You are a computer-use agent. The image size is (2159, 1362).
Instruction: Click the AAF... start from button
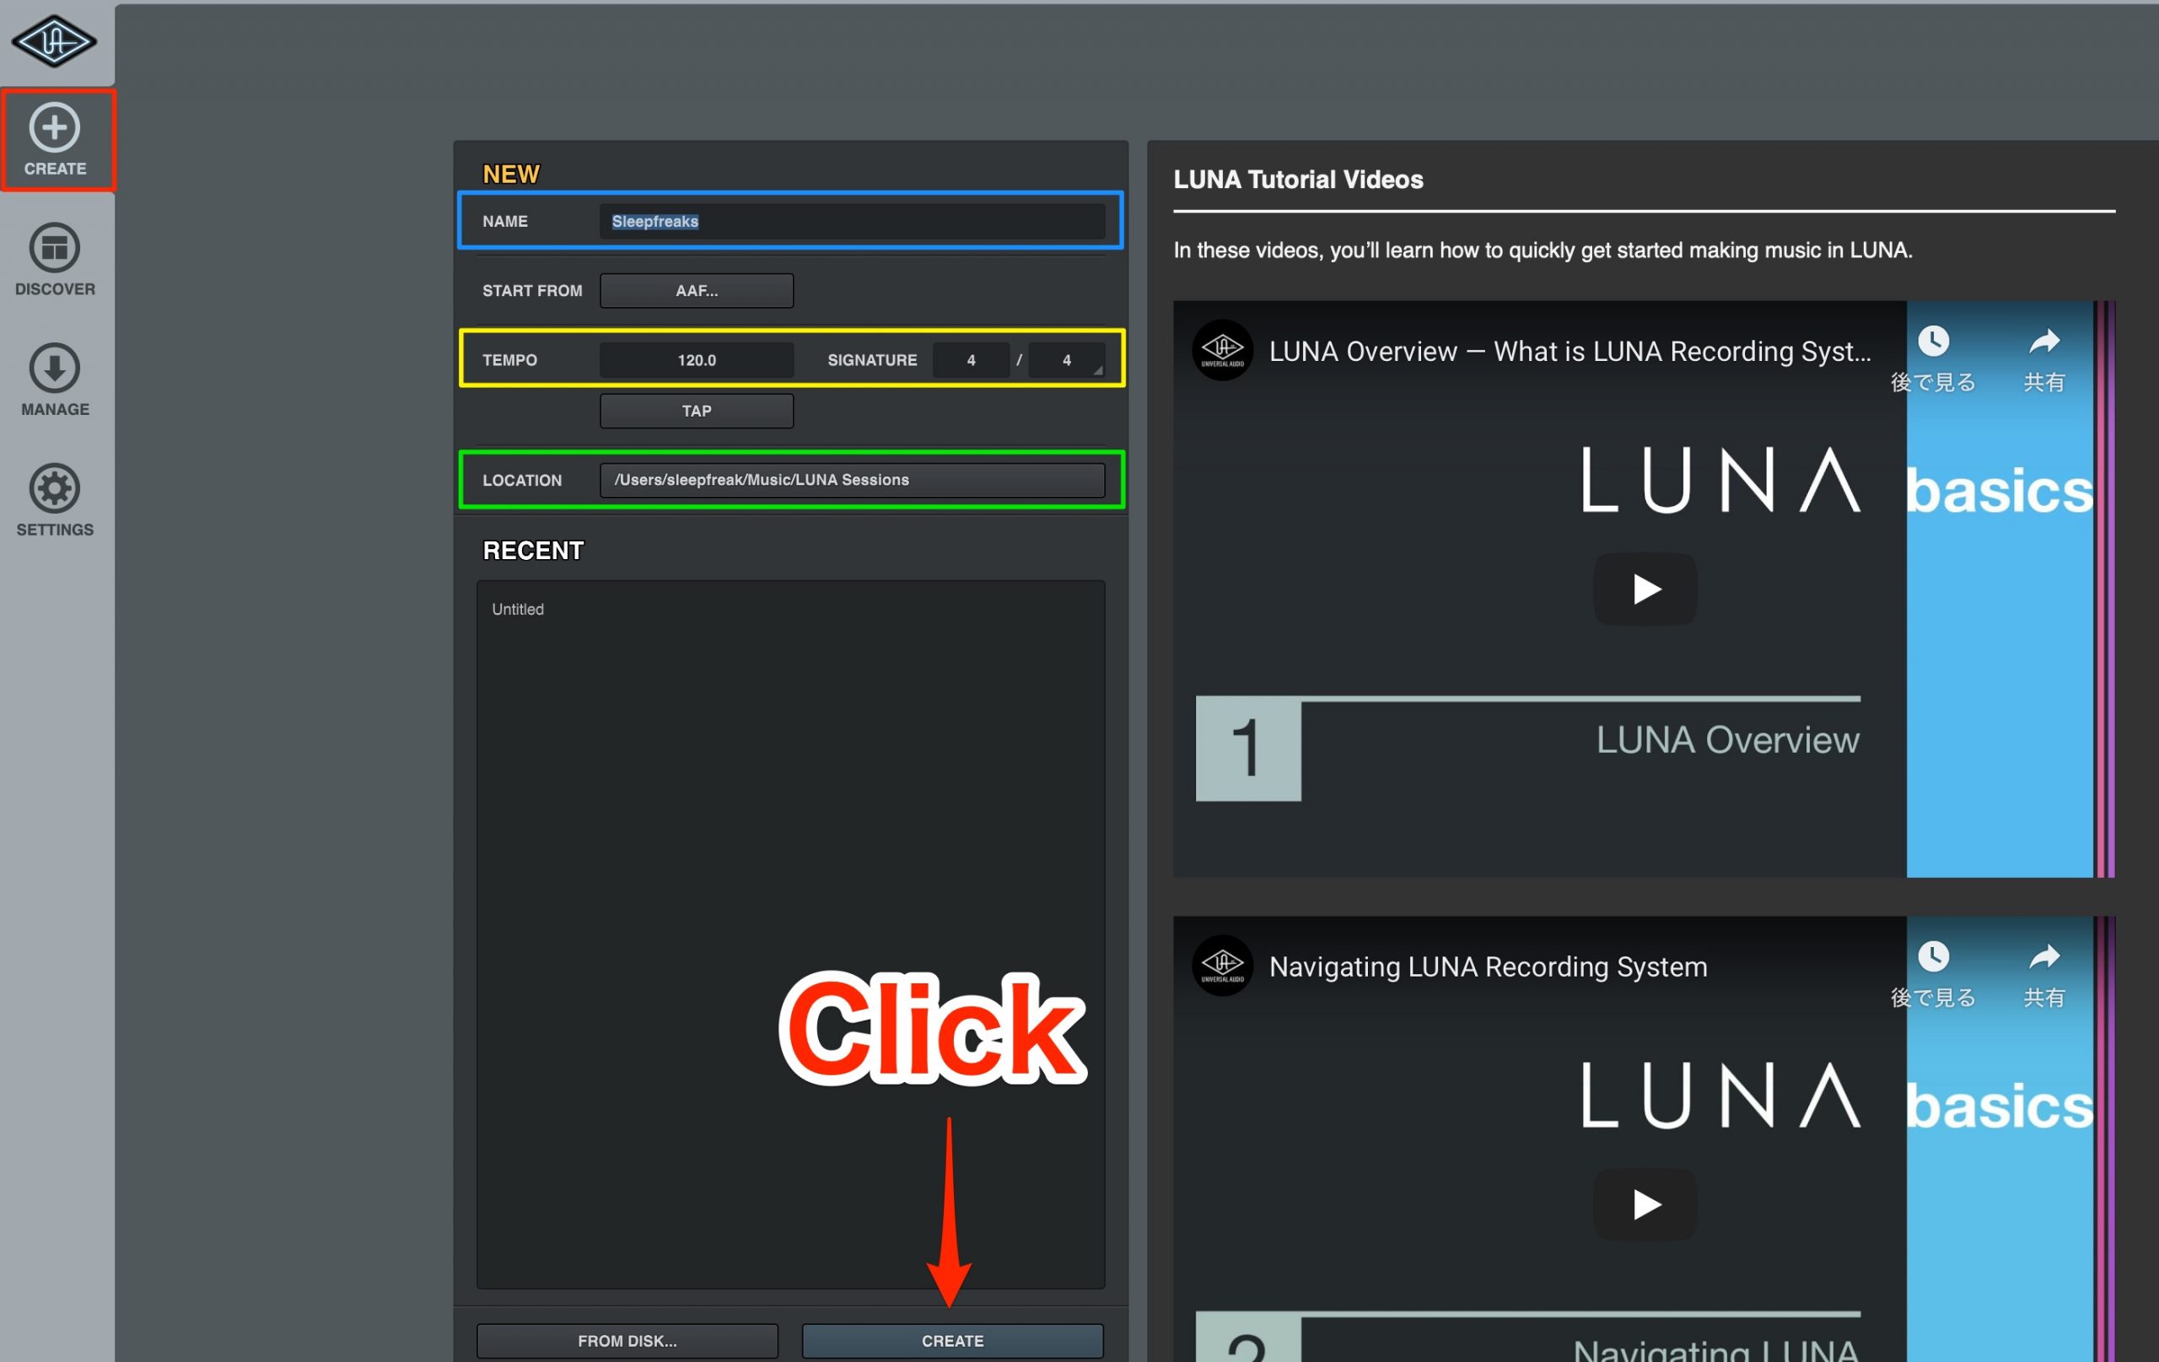point(697,290)
